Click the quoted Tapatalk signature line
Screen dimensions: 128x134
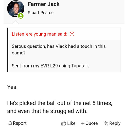point(50,66)
